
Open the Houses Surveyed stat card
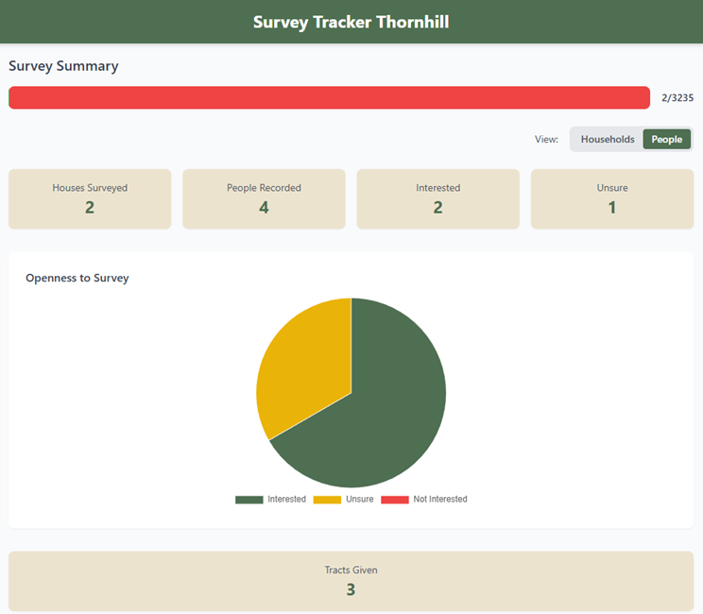pyautogui.click(x=90, y=198)
